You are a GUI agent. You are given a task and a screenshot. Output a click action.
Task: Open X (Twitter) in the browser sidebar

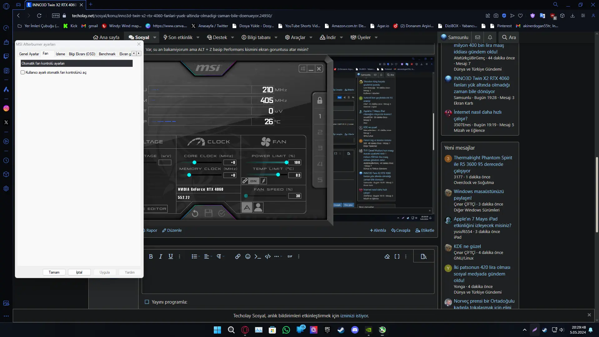[6, 122]
